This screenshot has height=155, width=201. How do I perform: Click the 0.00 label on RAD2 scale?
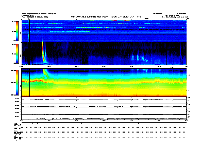click(x=14, y=41)
